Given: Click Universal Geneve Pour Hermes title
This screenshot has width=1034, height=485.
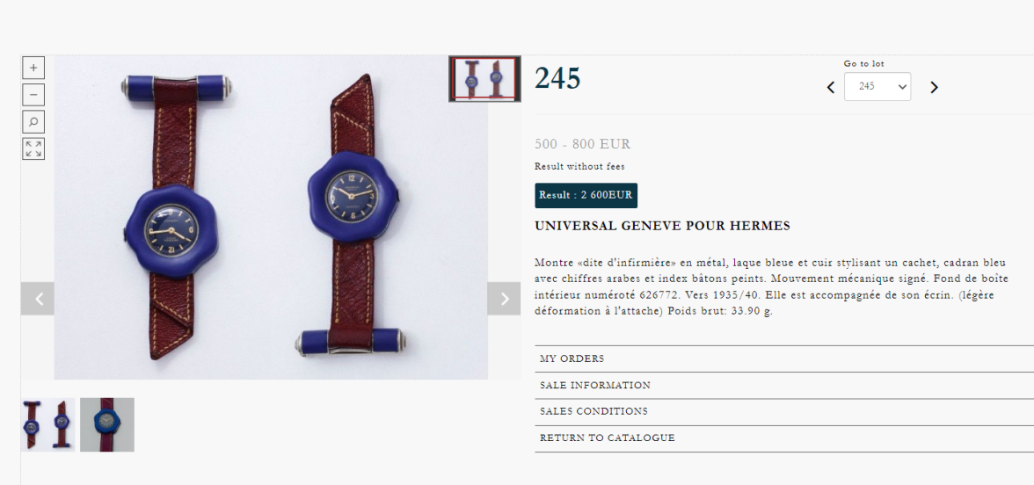Looking at the screenshot, I should (x=662, y=226).
